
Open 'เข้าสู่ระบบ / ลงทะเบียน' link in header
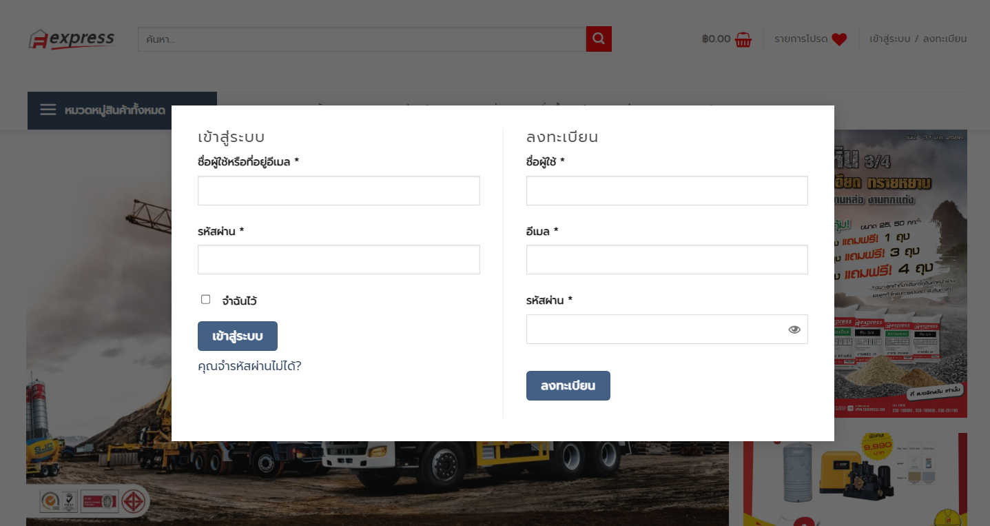pyautogui.click(x=918, y=39)
